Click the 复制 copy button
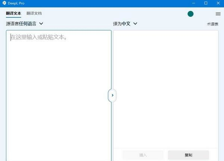Screen dimensions: 224x161 tap(189, 155)
